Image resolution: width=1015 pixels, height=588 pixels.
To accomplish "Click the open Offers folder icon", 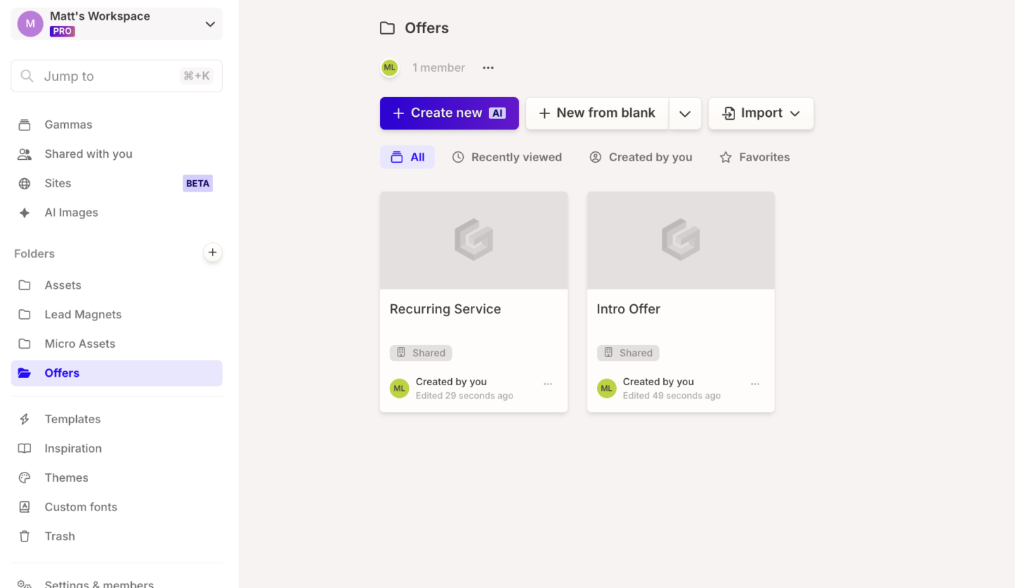I will (25, 373).
